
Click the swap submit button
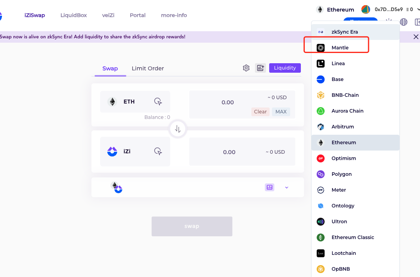tap(192, 226)
